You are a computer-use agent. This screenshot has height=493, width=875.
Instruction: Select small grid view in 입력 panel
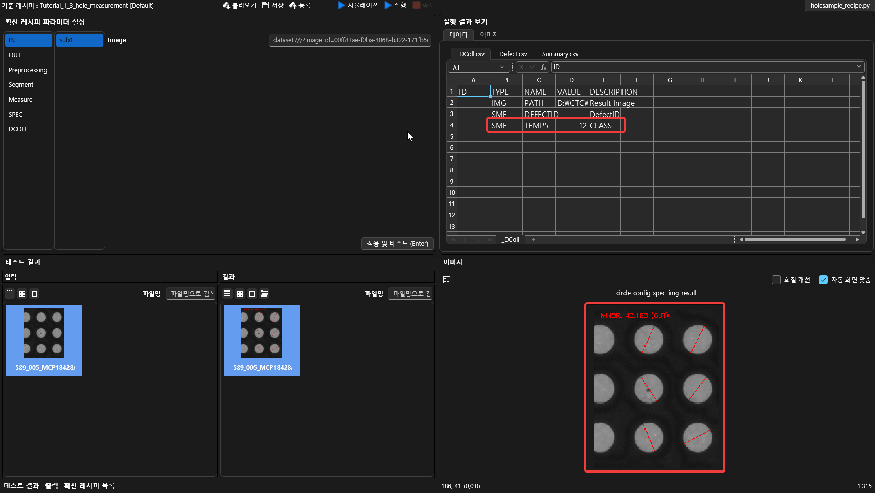coord(10,294)
